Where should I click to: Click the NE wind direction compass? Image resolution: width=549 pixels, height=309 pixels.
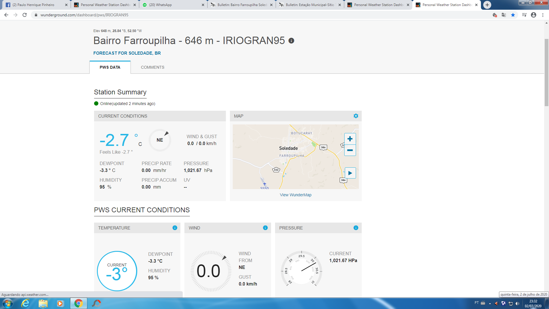point(160,140)
